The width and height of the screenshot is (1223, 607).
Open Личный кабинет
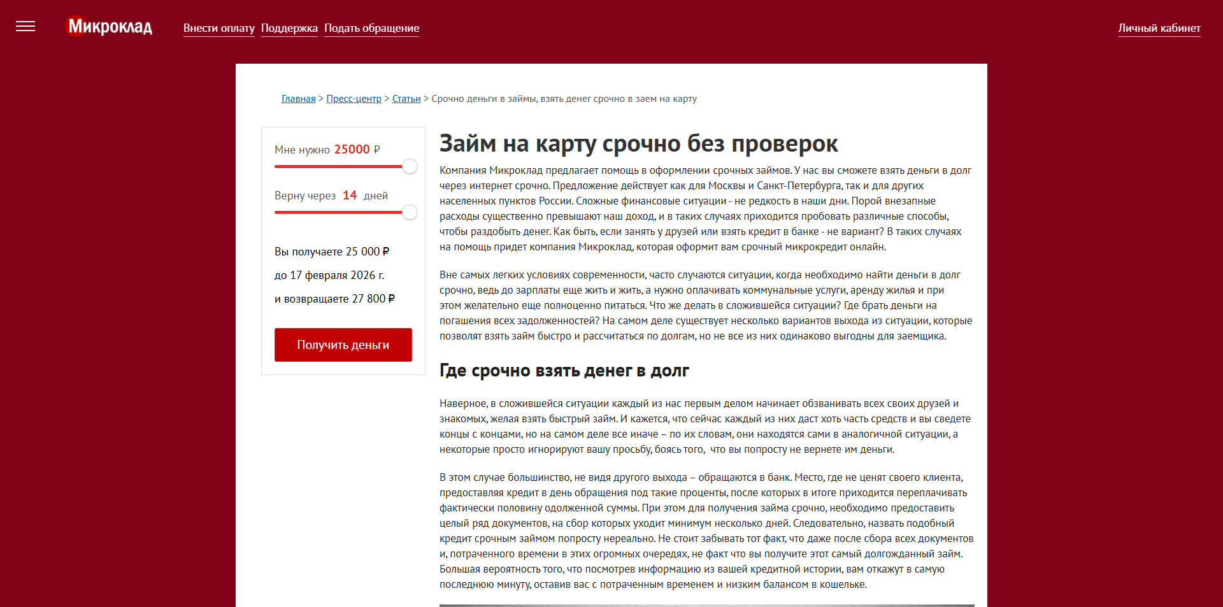[x=1159, y=28]
